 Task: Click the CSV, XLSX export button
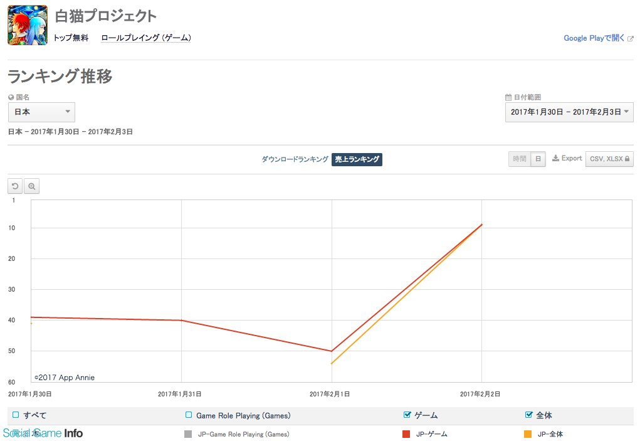609,159
